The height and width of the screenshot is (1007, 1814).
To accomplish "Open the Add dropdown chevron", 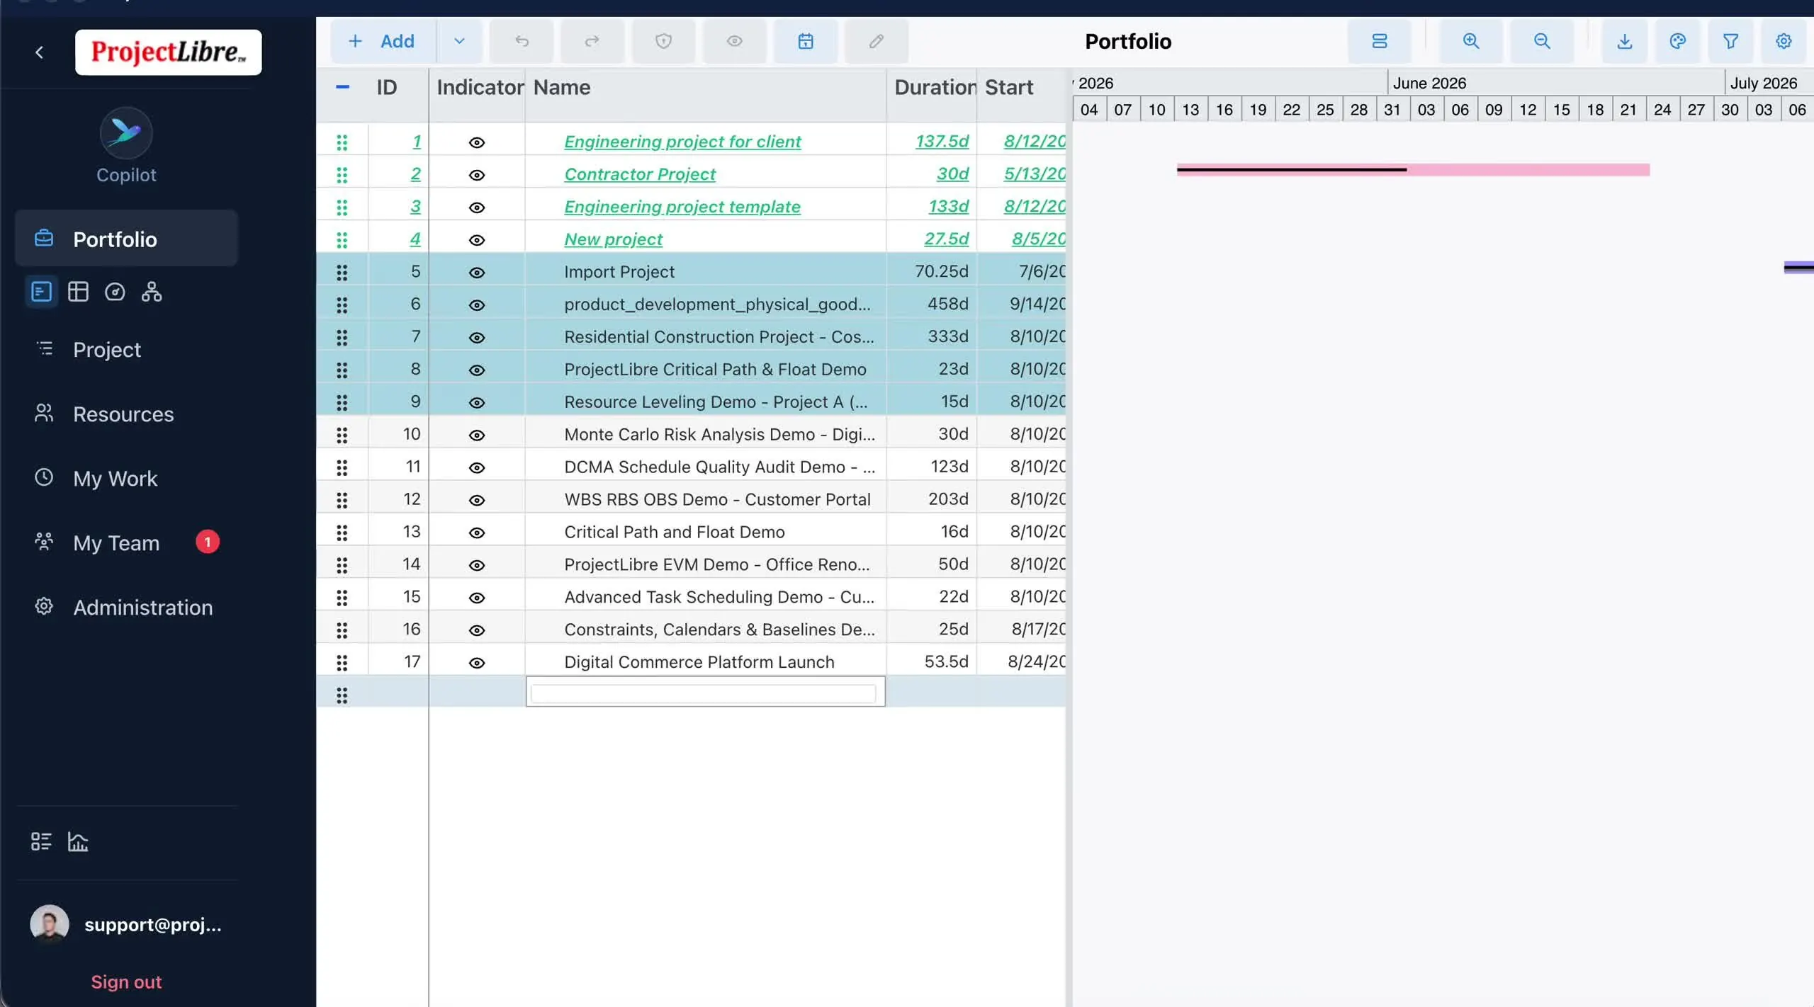I will tap(459, 41).
